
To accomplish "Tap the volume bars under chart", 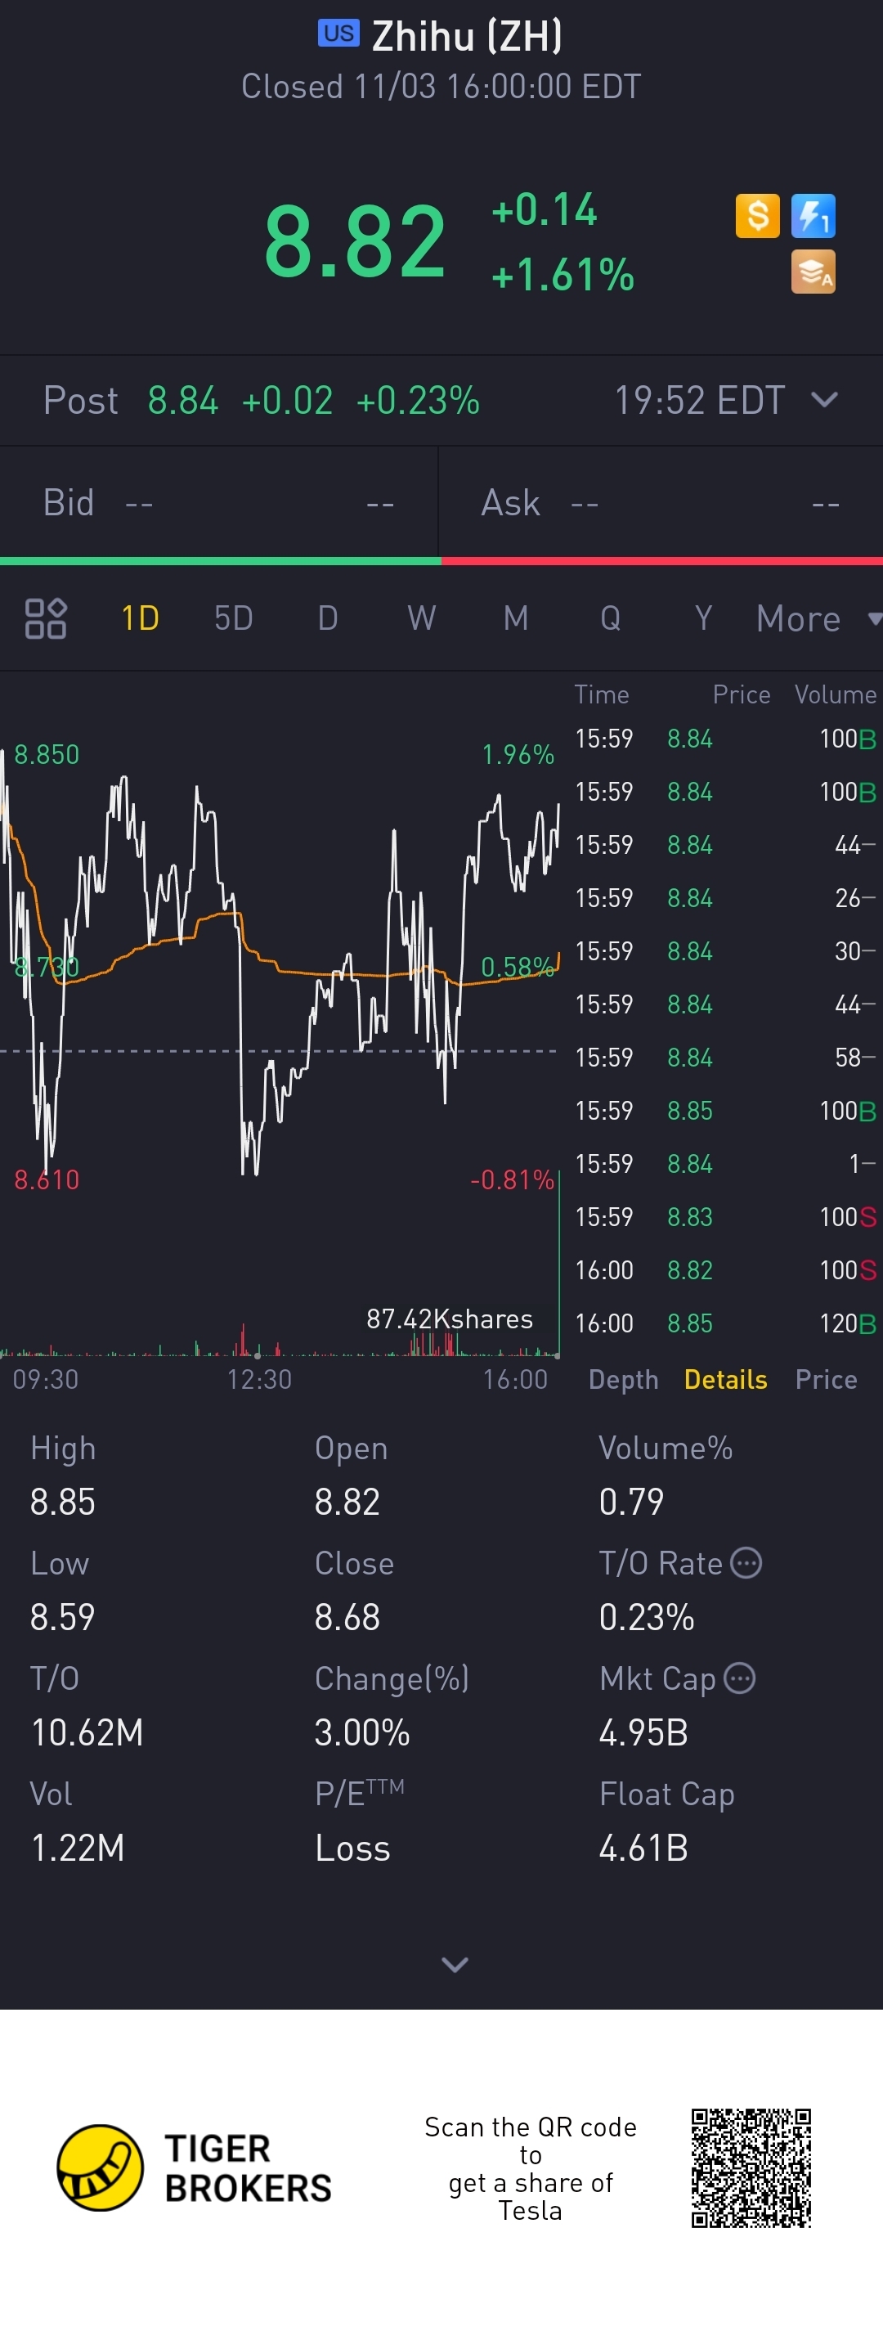I will click(280, 1339).
